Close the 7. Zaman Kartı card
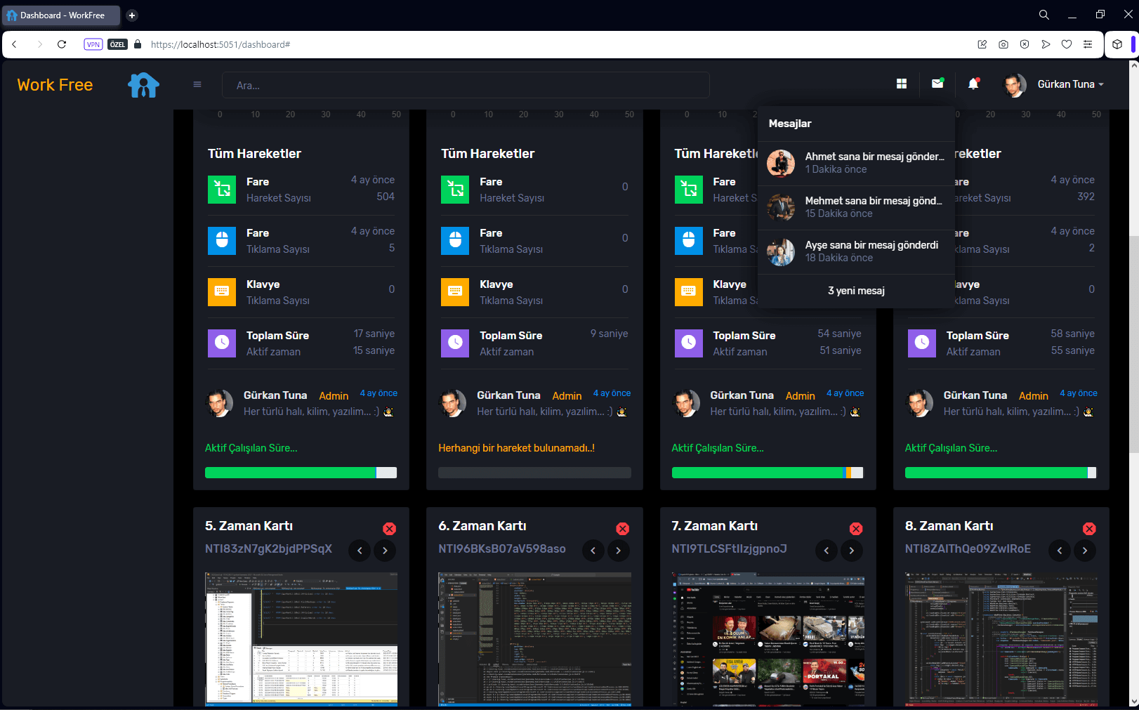This screenshot has height=710, width=1139. [856, 529]
